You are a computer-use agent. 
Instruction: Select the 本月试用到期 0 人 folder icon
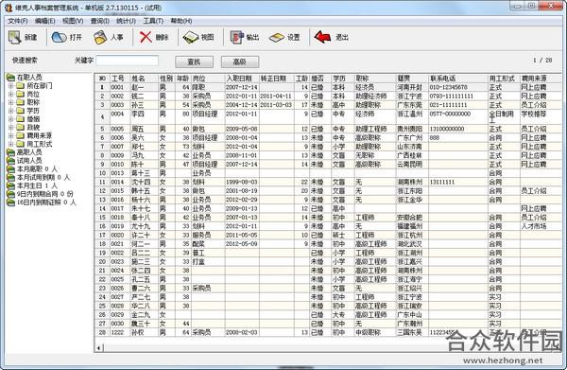(10, 177)
